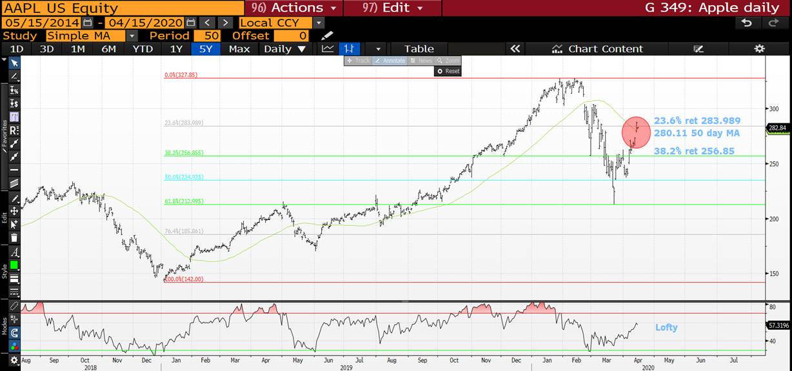Set range to 3D

tap(46, 48)
